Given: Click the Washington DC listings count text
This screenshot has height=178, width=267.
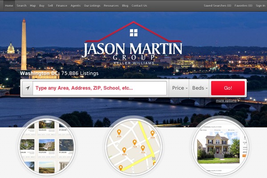Looking at the screenshot, I should 59,73.
